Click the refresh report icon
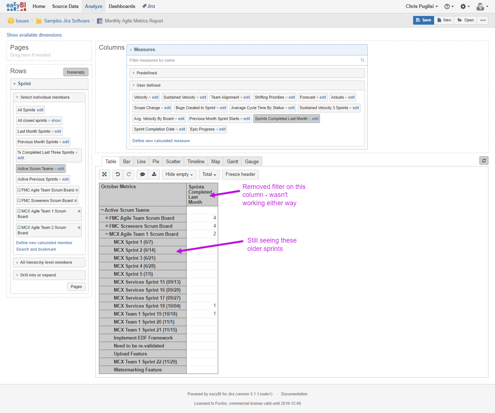 (484, 161)
